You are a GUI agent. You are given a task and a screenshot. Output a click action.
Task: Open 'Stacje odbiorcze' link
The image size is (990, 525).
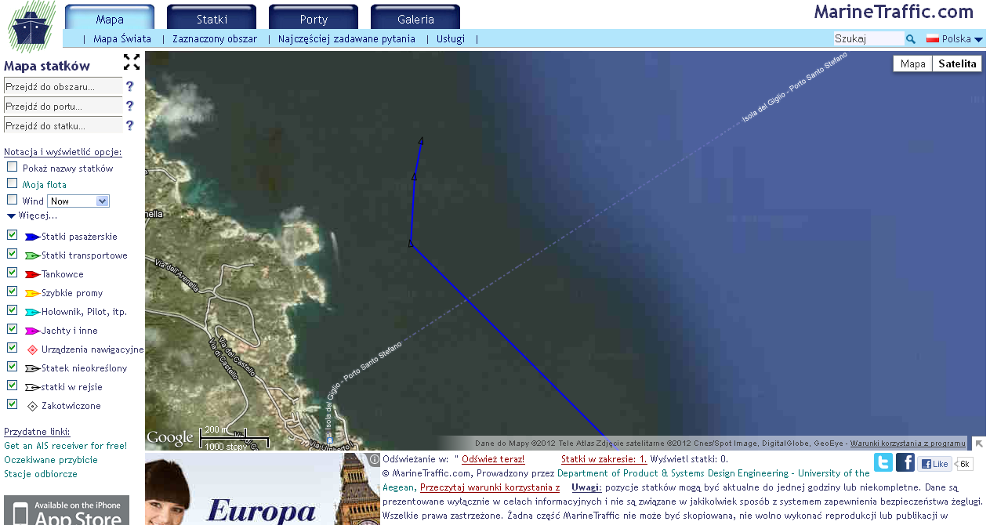pyautogui.click(x=41, y=474)
